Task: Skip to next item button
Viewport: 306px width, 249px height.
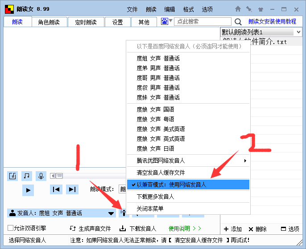Action: click(72, 189)
